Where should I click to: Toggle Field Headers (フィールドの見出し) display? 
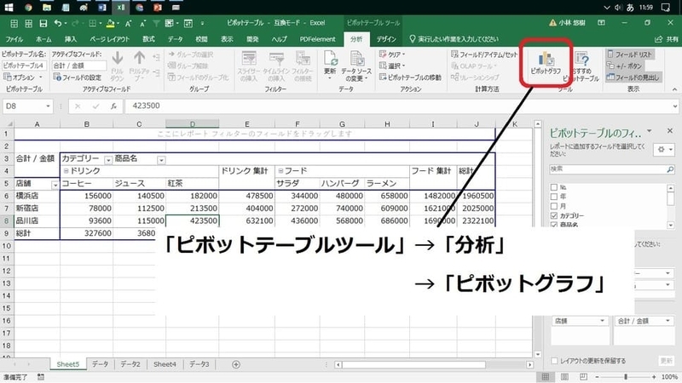[633, 77]
